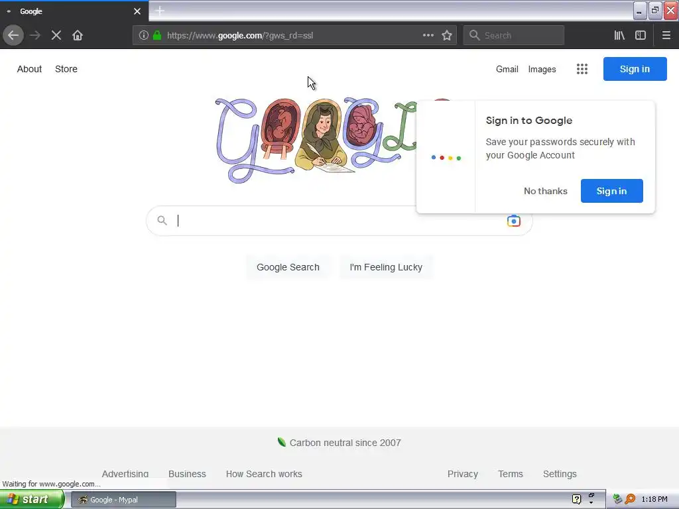Open the Settings footer menu
Screen dimensions: 679x509
[560, 473]
